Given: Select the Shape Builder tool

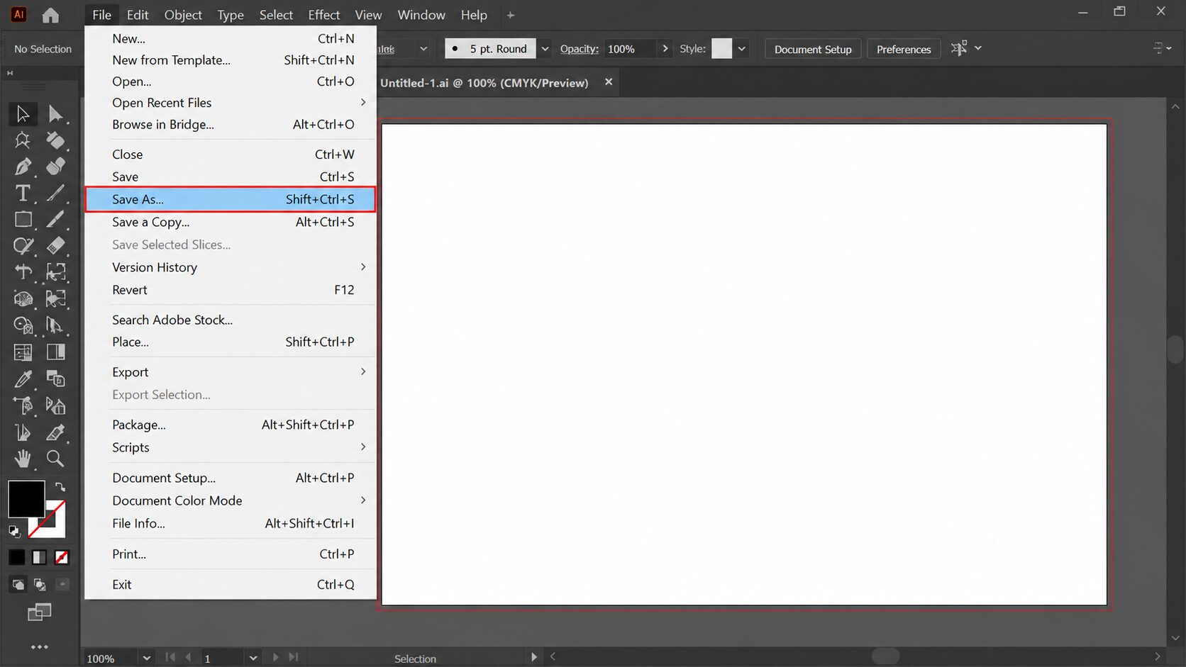Looking at the screenshot, I should tap(23, 325).
